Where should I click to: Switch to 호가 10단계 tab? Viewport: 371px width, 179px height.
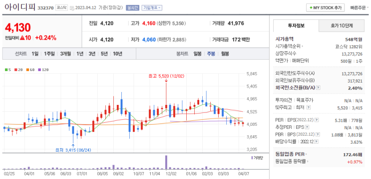point(342,26)
